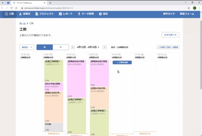
Task: Open the 要望フォーム request form link
Action: 187,14
